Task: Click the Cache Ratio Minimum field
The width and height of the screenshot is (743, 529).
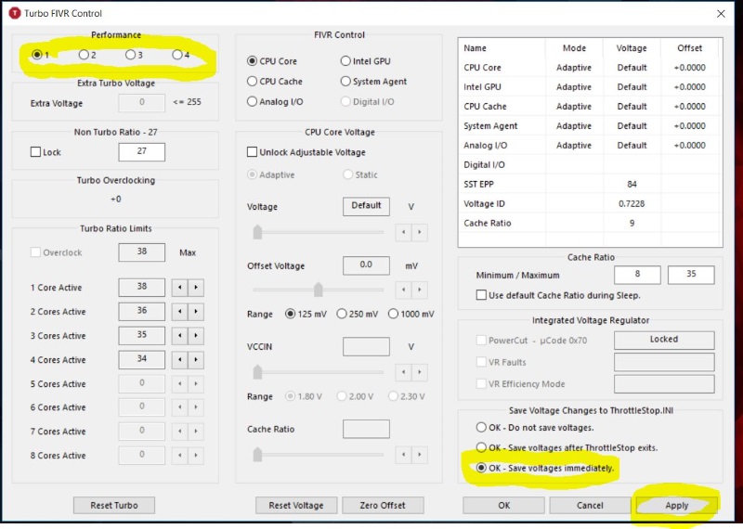Action: (637, 275)
